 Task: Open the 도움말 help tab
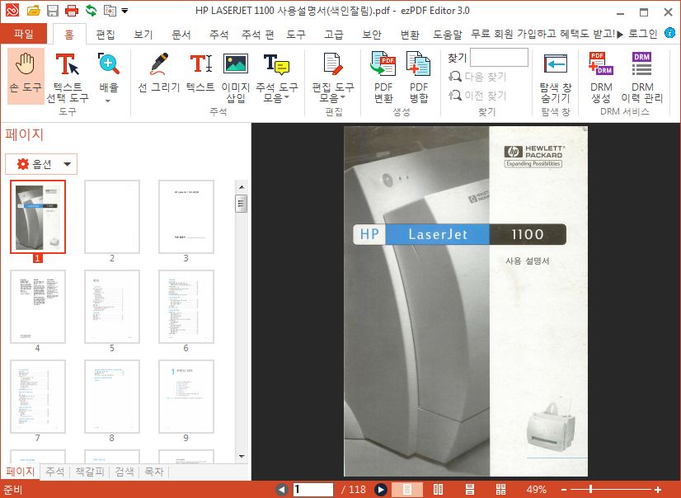click(x=447, y=34)
